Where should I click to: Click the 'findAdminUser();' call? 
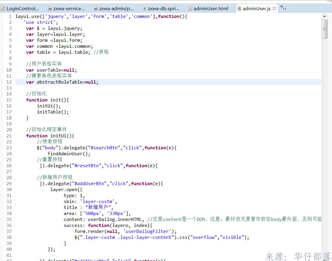click(69, 153)
